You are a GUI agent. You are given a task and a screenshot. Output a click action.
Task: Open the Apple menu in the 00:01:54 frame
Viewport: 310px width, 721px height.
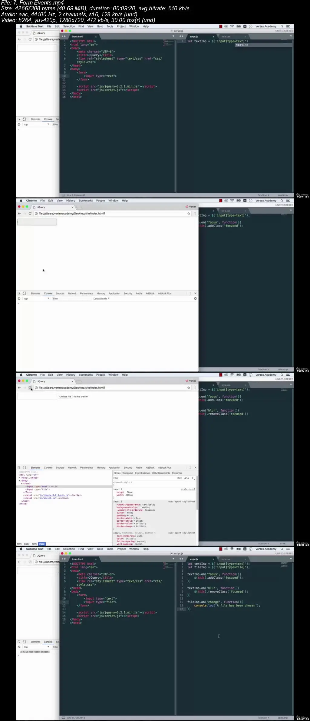point(21,26)
